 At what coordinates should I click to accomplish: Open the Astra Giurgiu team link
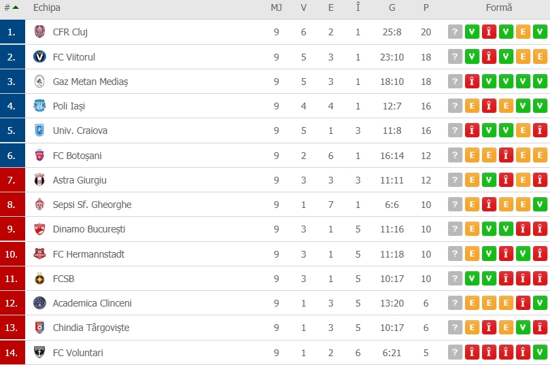(80, 180)
